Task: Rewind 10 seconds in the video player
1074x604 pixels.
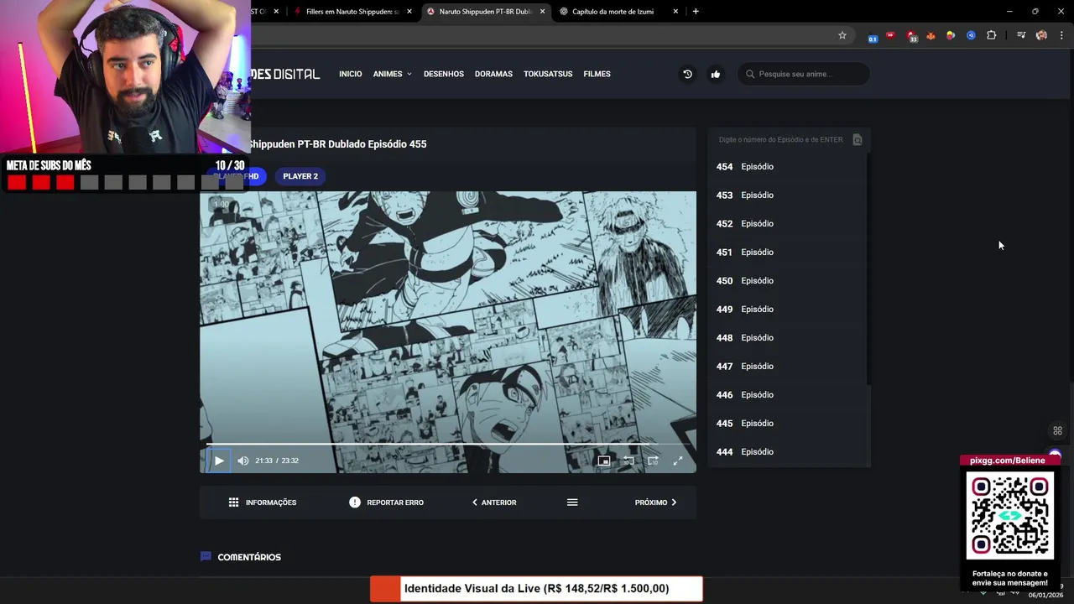Action: click(628, 461)
